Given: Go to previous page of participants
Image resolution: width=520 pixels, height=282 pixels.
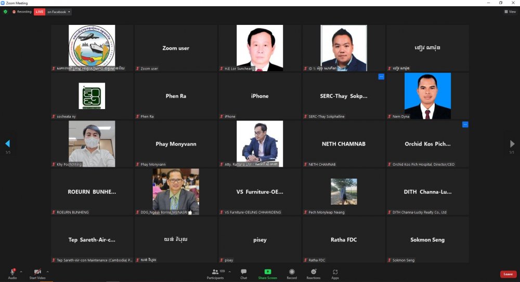Looking at the screenshot, I should [7, 143].
